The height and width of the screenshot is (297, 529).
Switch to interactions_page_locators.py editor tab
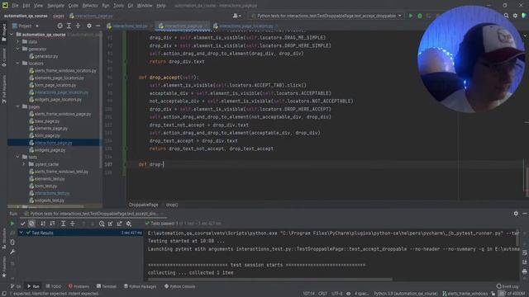point(246,26)
